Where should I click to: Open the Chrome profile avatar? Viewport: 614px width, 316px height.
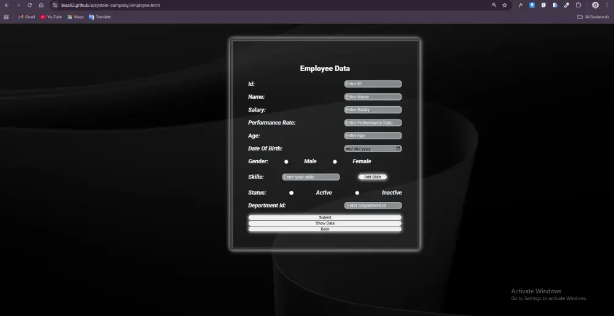pos(595,5)
